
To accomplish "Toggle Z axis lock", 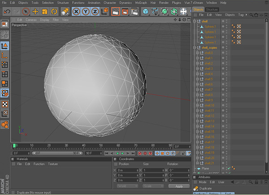I will pyautogui.click(x=95, y=12).
